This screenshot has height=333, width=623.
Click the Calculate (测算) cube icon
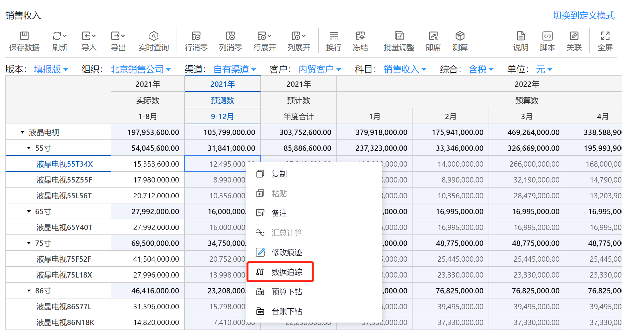pos(460,36)
